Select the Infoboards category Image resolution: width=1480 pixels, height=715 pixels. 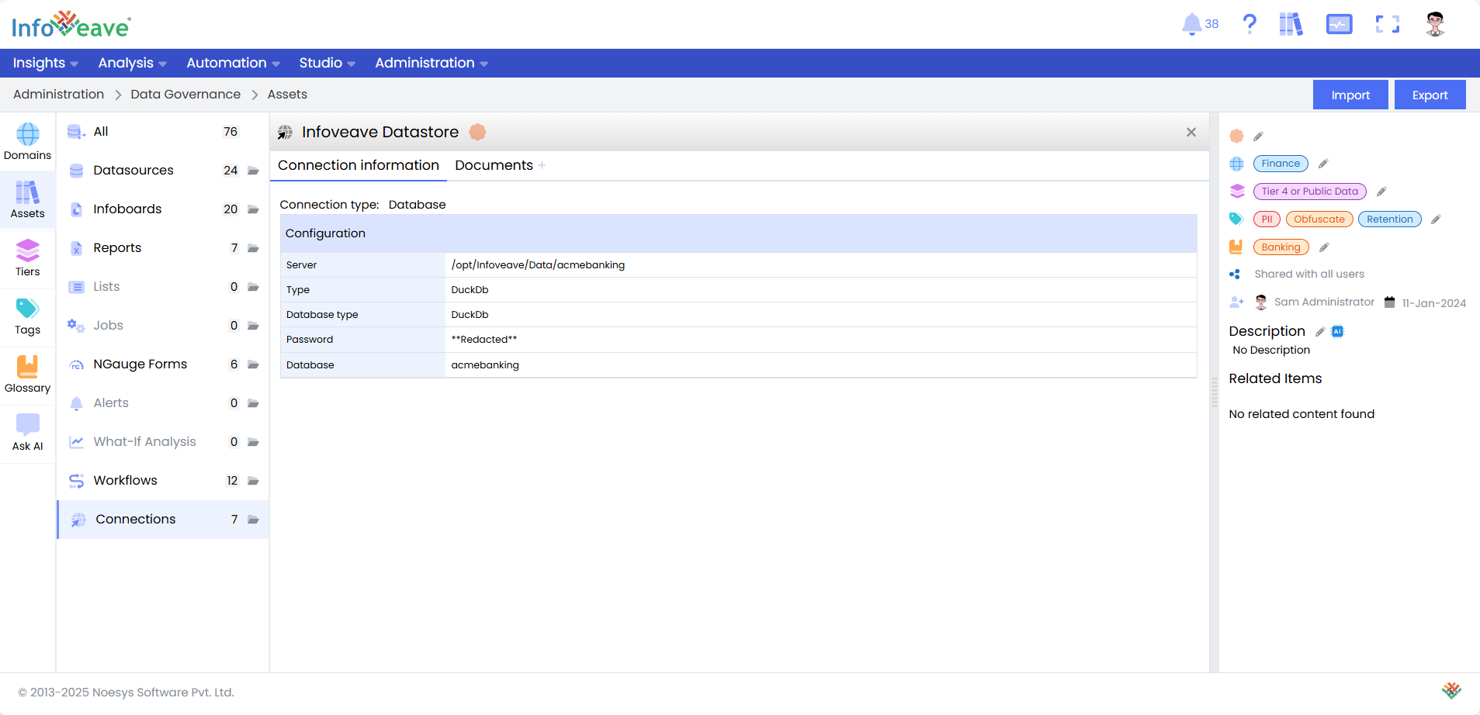pyautogui.click(x=163, y=209)
